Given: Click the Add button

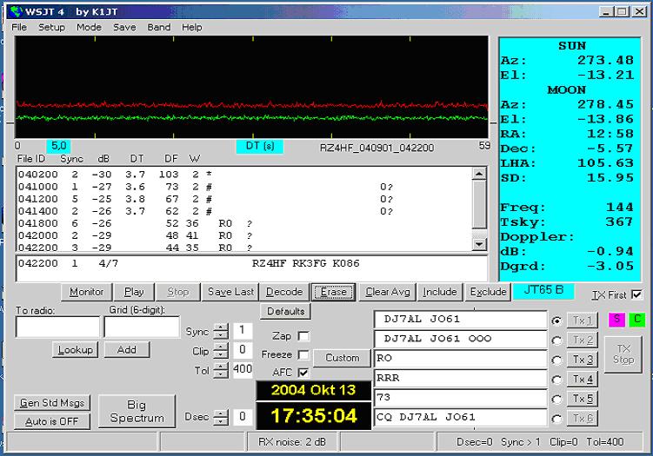Looking at the screenshot, I should click(127, 350).
